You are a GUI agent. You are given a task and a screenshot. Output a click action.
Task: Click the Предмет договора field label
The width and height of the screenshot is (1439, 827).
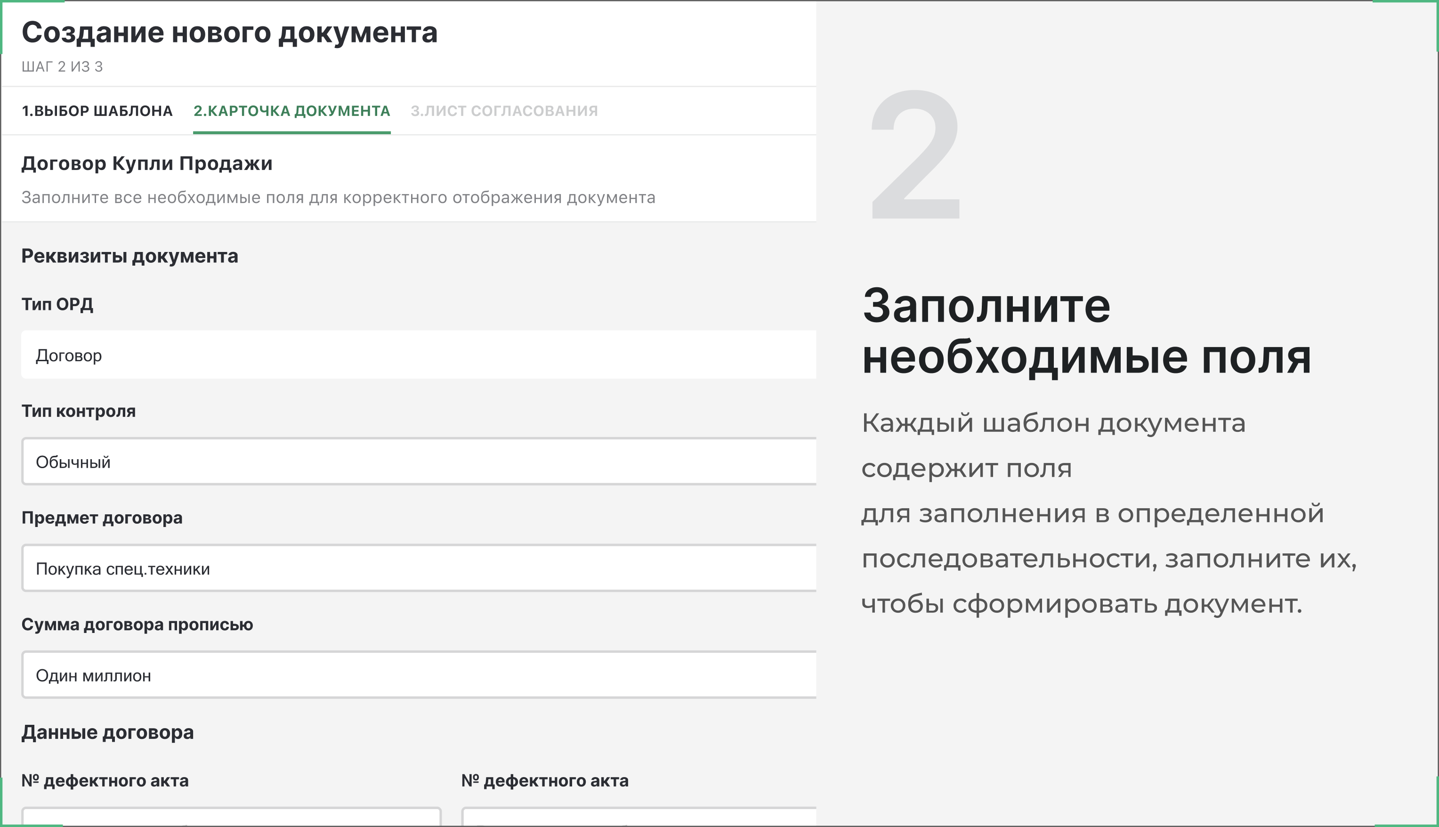tap(102, 518)
